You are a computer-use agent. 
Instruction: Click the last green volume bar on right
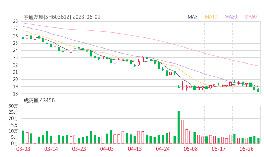point(258,141)
